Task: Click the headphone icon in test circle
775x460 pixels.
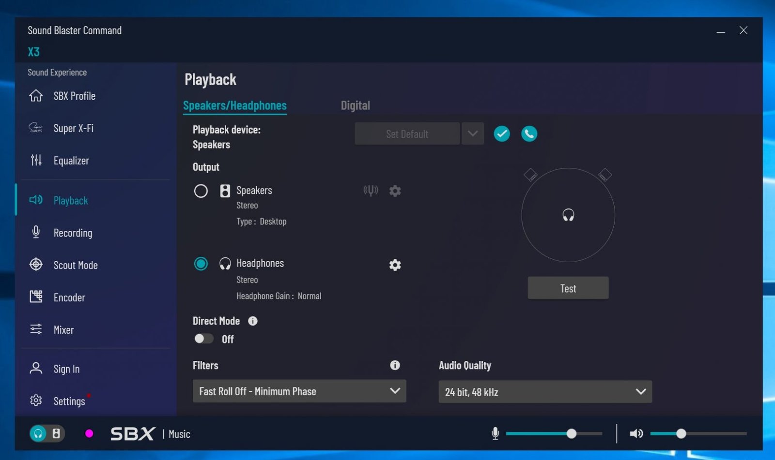Action: (568, 215)
